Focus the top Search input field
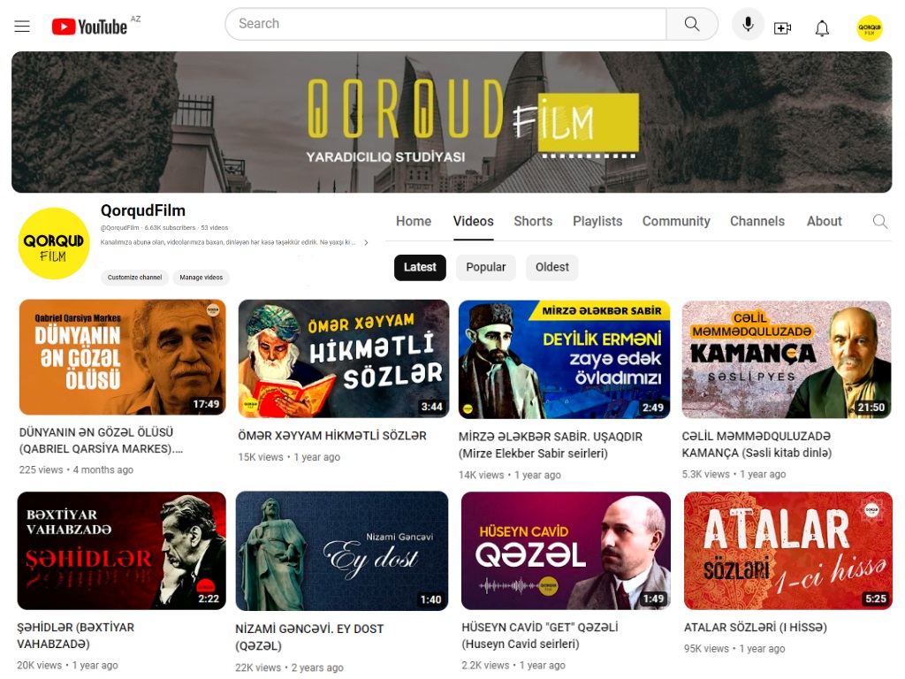Screen dimensions: 905x679 [445, 24]
